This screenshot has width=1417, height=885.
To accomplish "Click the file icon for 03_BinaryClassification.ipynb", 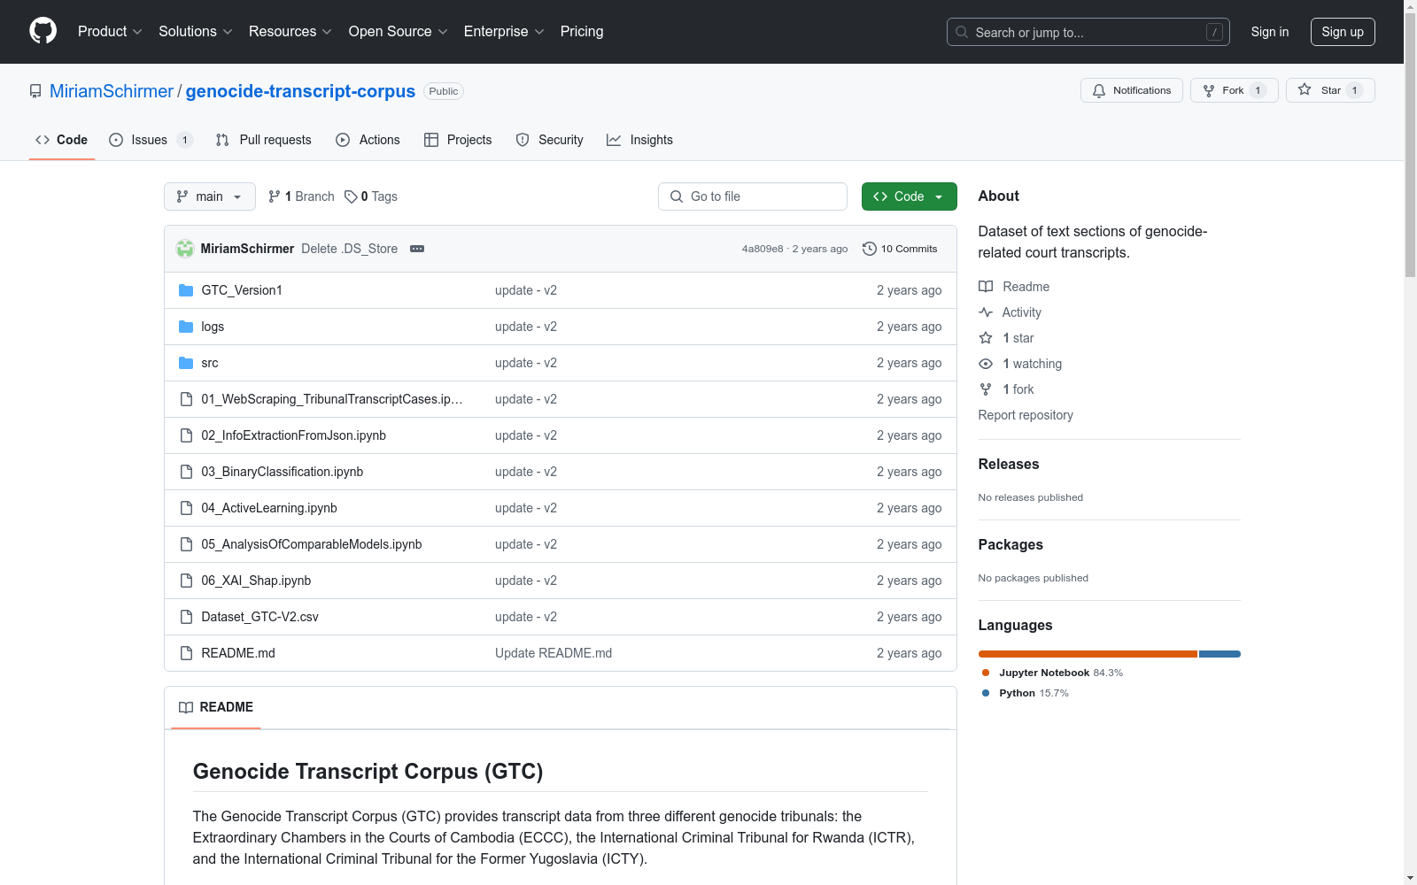I will [186, 472].
